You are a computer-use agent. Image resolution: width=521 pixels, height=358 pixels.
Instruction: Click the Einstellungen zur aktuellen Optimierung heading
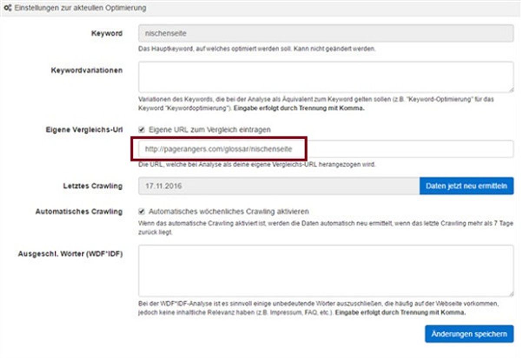point(80,8)
